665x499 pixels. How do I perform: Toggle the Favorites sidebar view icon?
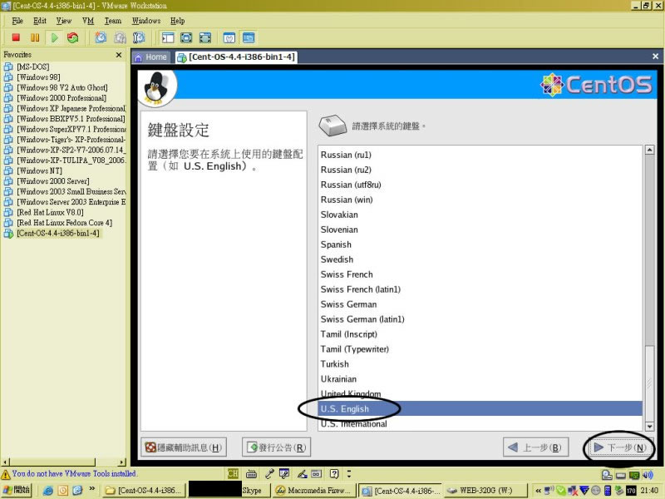167,37
